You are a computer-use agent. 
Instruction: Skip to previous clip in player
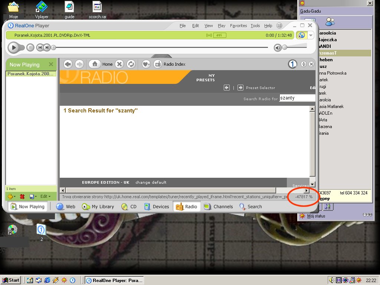[40, 47]
